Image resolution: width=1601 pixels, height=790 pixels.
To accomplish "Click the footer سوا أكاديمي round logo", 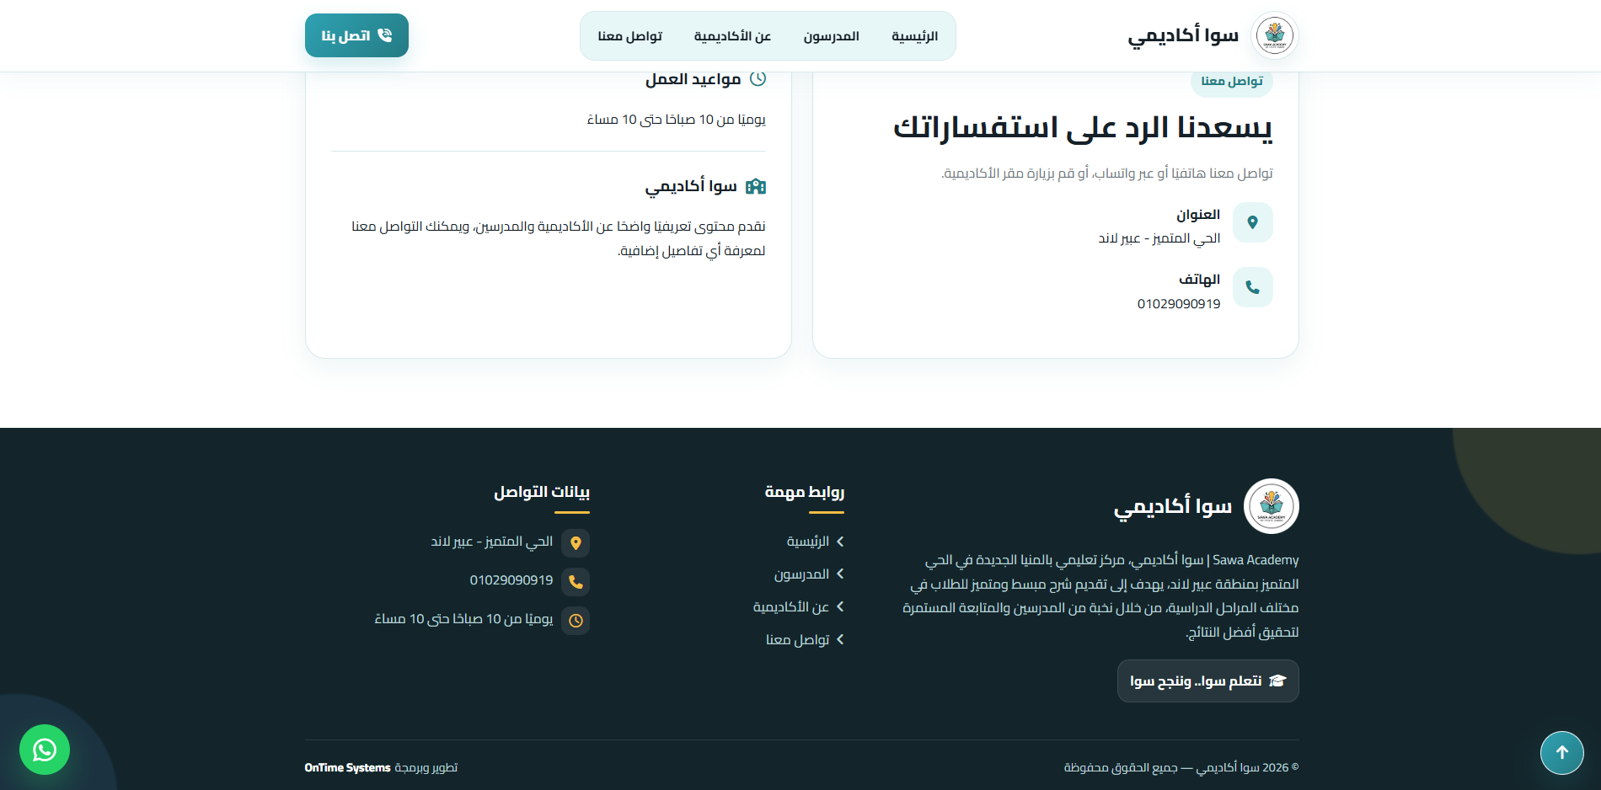I will point(1271,506).
